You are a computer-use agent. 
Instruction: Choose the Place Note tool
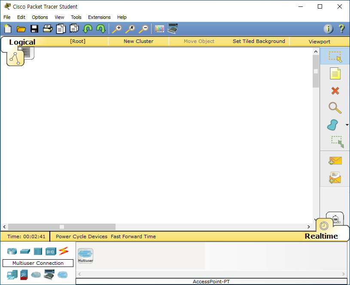coord(335,73)
